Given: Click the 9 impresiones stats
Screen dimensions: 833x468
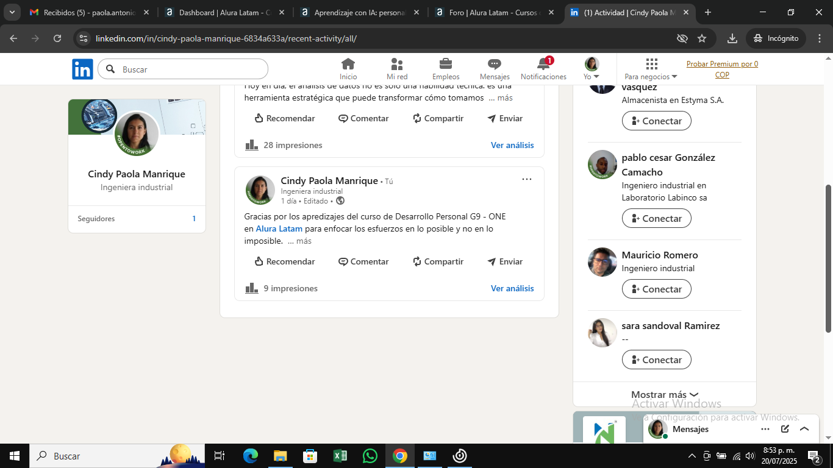Looking at the screenshot, I should click(x=282, y=288).
